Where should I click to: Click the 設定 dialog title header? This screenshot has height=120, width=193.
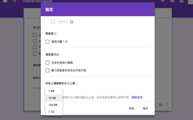pos(49,10)
